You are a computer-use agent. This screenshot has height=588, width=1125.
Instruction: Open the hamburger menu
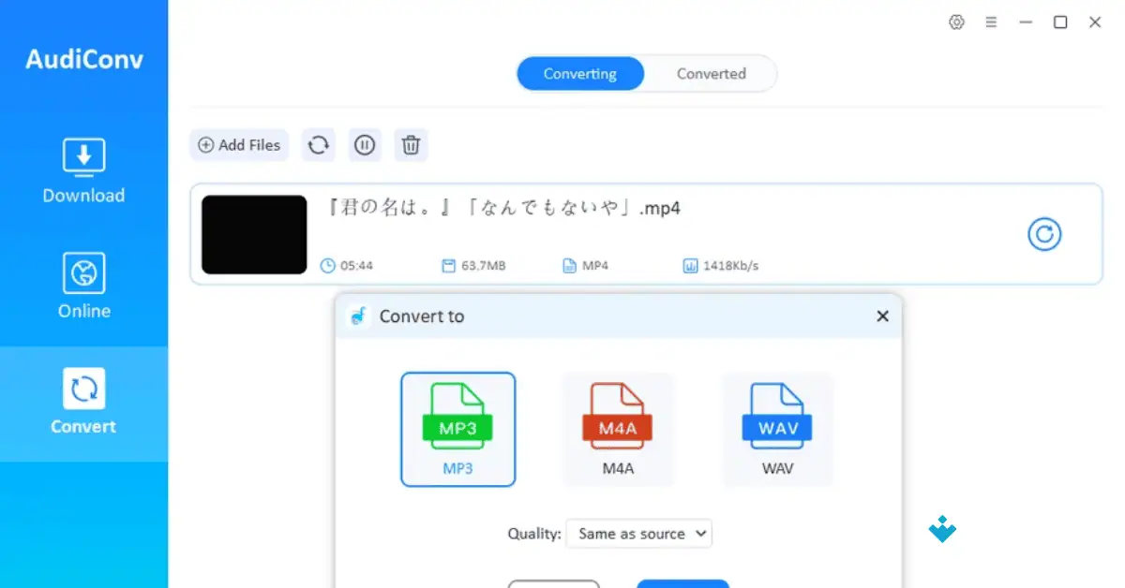pyautogui.click(x=991, y=22)
